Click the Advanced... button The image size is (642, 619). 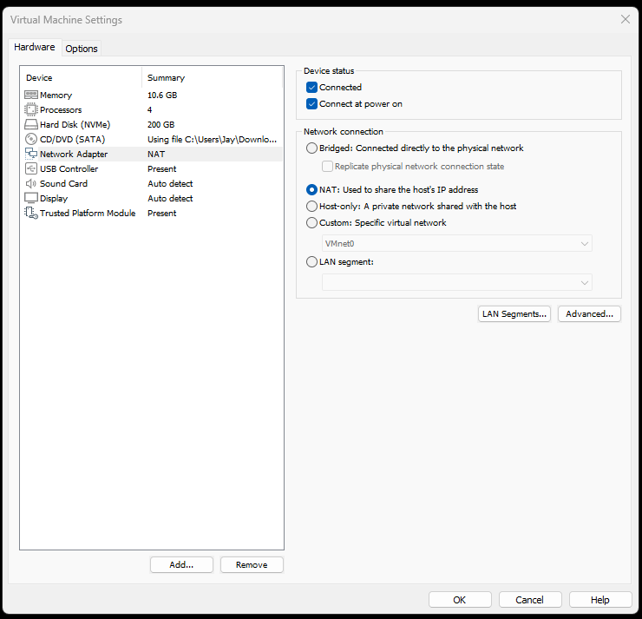589,314
